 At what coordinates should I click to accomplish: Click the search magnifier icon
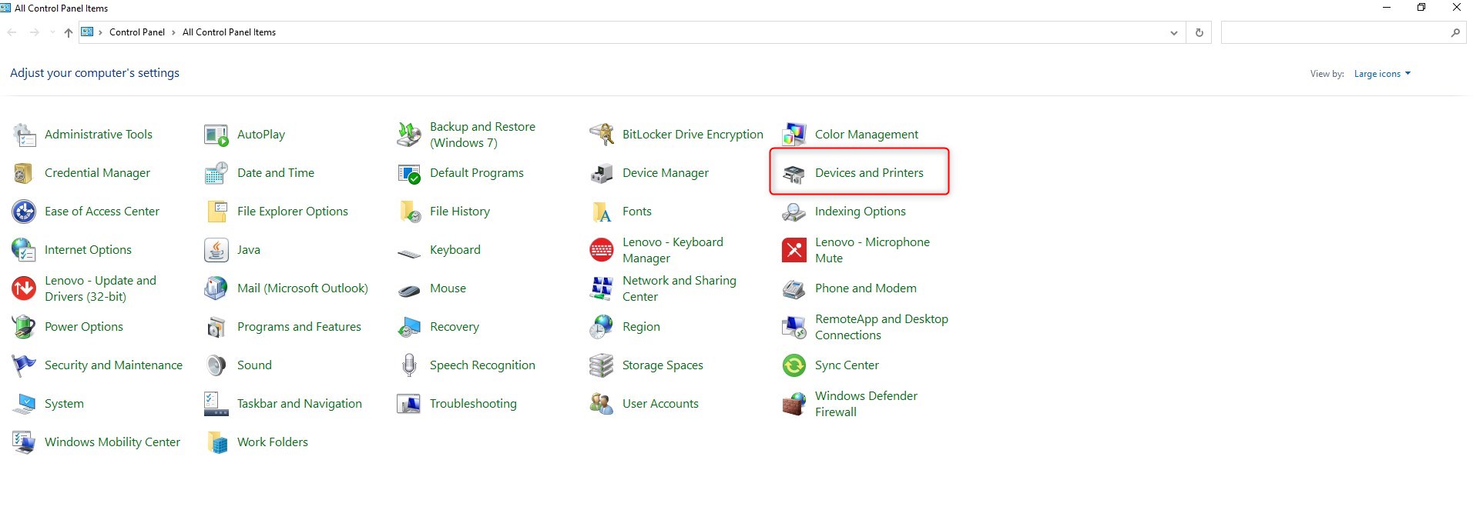coord(1455,32)
